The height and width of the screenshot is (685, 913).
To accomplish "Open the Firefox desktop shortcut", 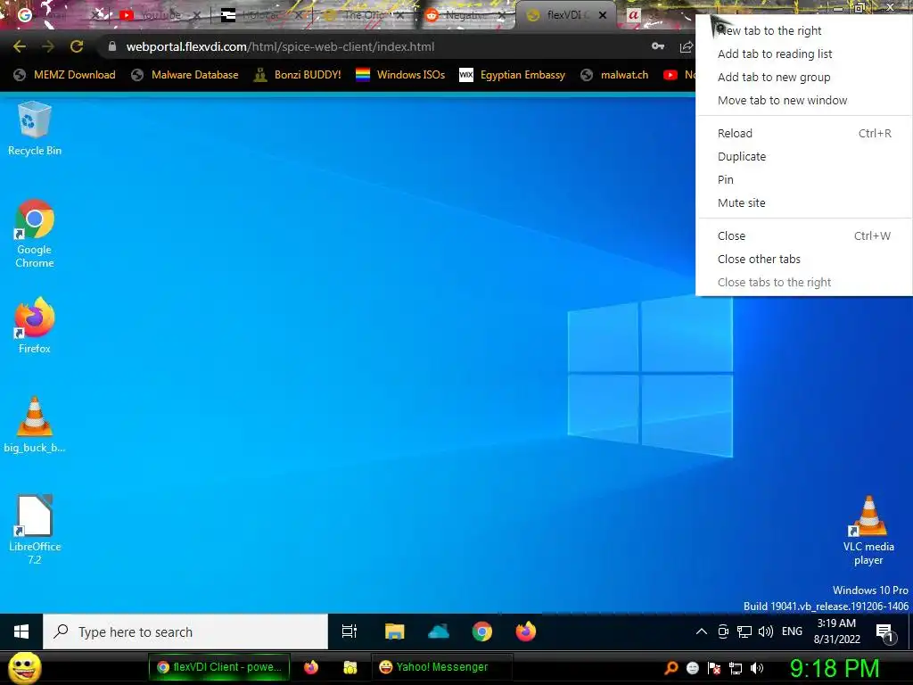I will [x=35, y=326].
